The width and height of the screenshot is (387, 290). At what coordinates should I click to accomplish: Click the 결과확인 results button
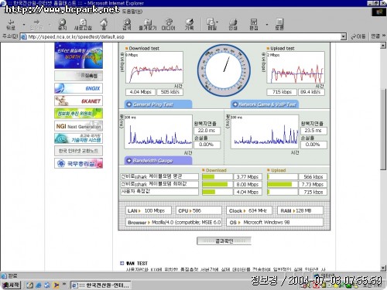pyautogui.click(x=224, y=241)
